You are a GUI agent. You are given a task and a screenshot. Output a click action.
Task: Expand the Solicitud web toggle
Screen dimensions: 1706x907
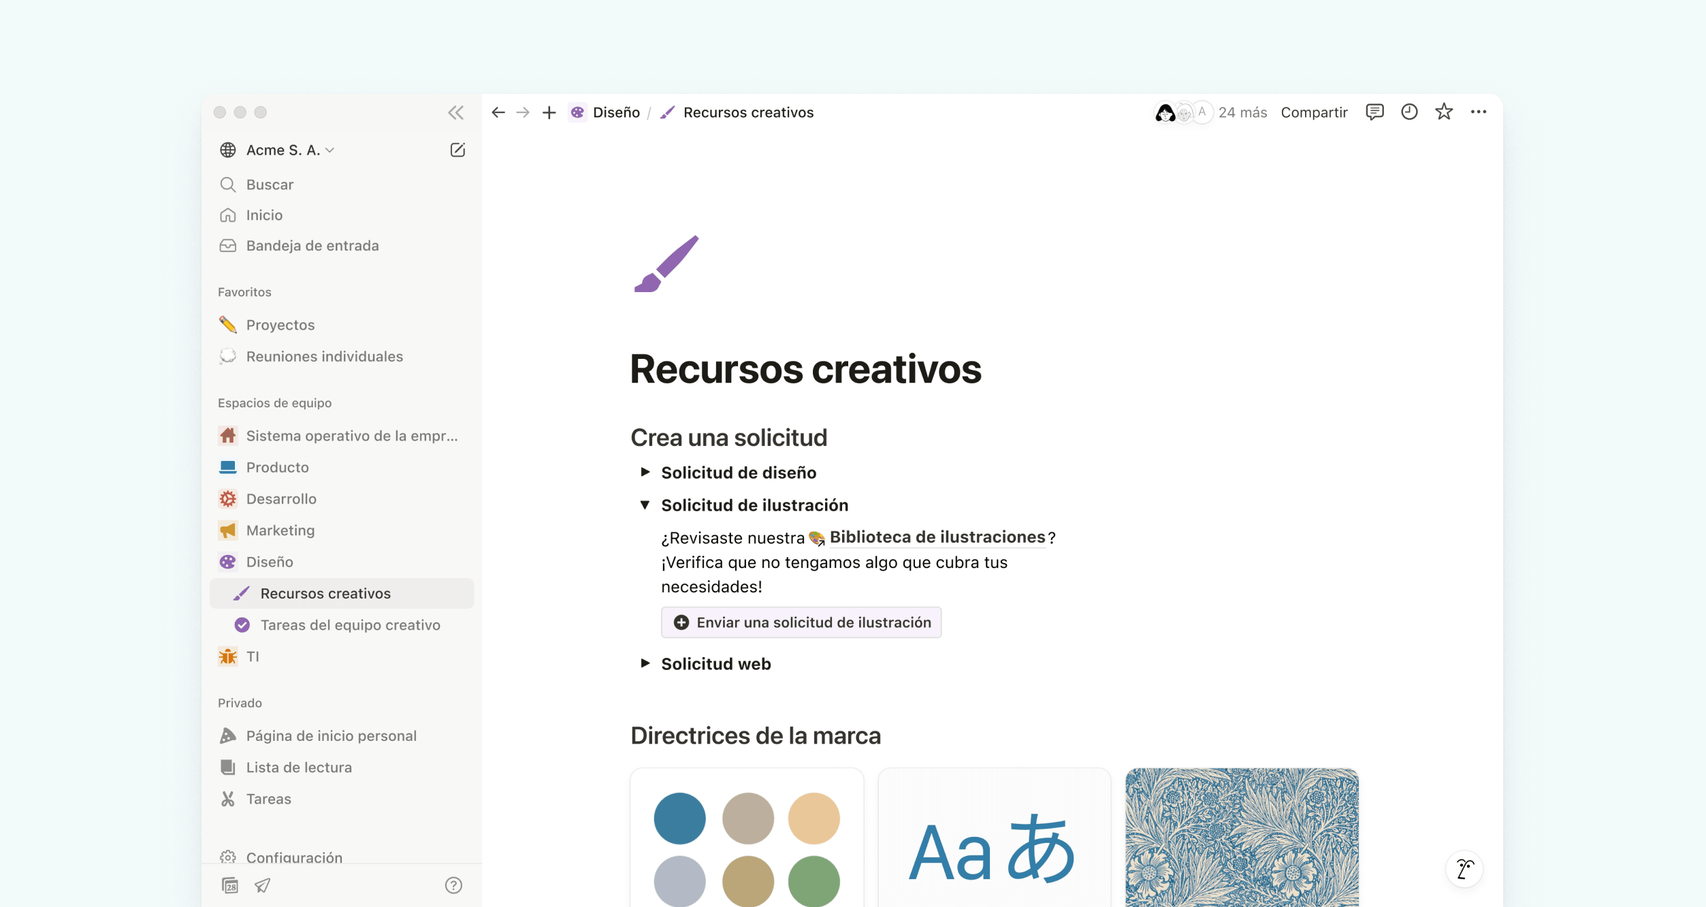(645, 663)
